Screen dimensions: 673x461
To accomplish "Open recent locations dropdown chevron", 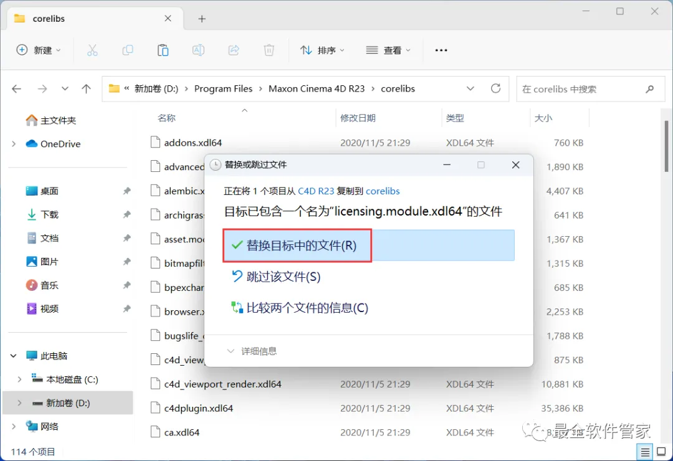I will pyautogui.click(x=65, y=89).
